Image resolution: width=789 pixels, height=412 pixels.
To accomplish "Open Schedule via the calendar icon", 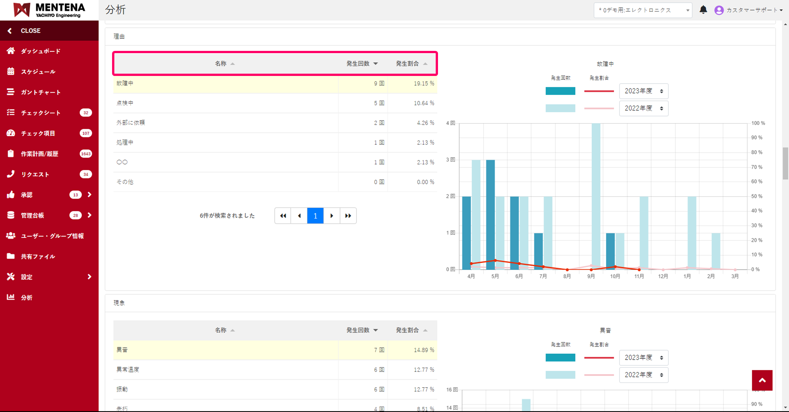I will pos(11,71).
